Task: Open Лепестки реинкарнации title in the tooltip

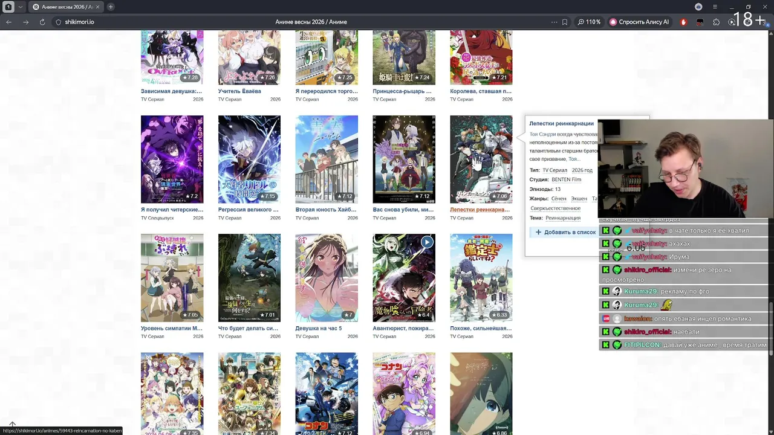Action: pos(561,123)
